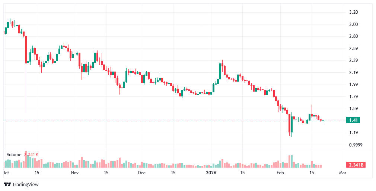The height and width of the screenshot is (191, 376).
Task: Click the 2026 label on the time axis
Action: point(211,173)
